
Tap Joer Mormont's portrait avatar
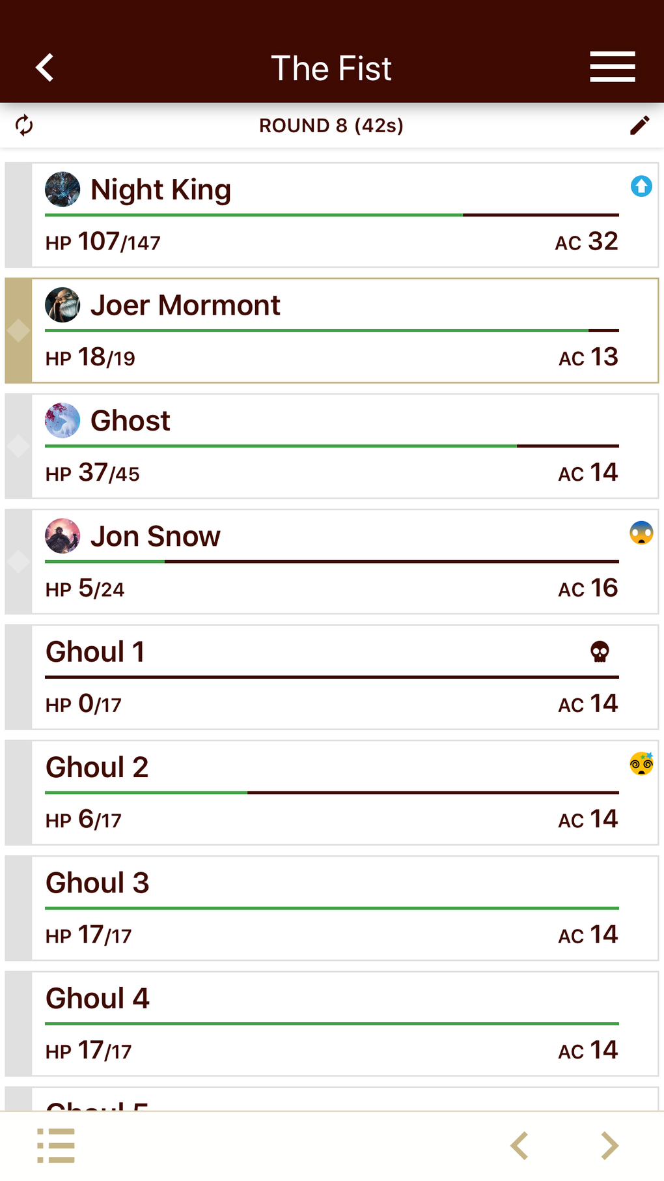pyautogui.click(x=62, y=305)
